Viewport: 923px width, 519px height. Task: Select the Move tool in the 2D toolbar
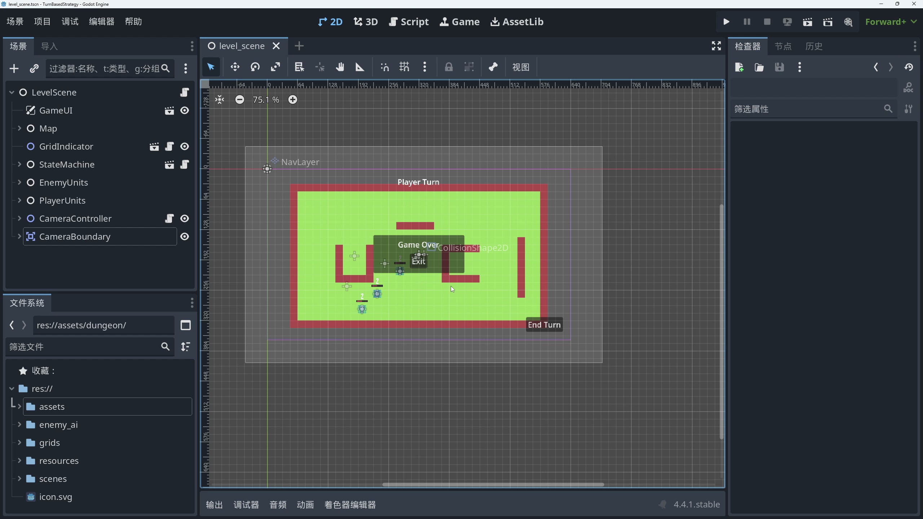[x=234, y=67]
